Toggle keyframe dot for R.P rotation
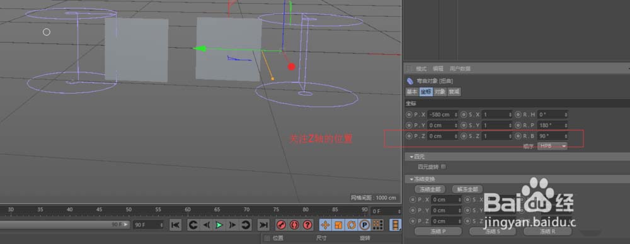The height and width of the screenshot is (244, 630). [518, 126]
